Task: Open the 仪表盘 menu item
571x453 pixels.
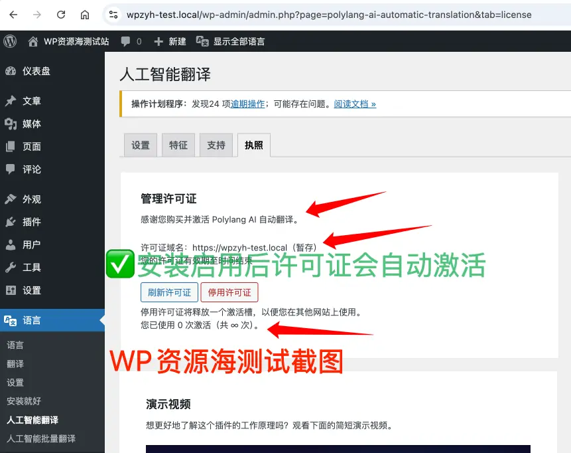Action: [x=36, y=71]
